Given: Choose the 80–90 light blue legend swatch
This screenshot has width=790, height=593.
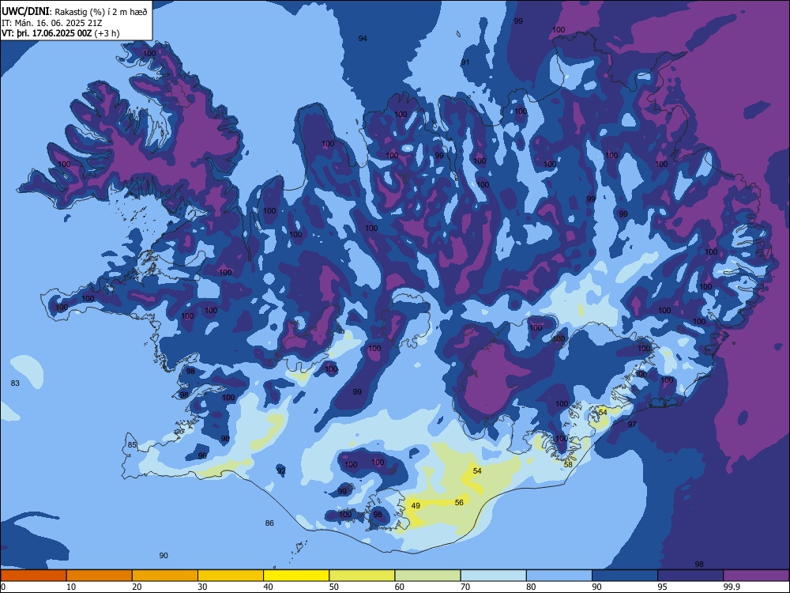Looking at the screenshot, I should click(x=559, y=576).
